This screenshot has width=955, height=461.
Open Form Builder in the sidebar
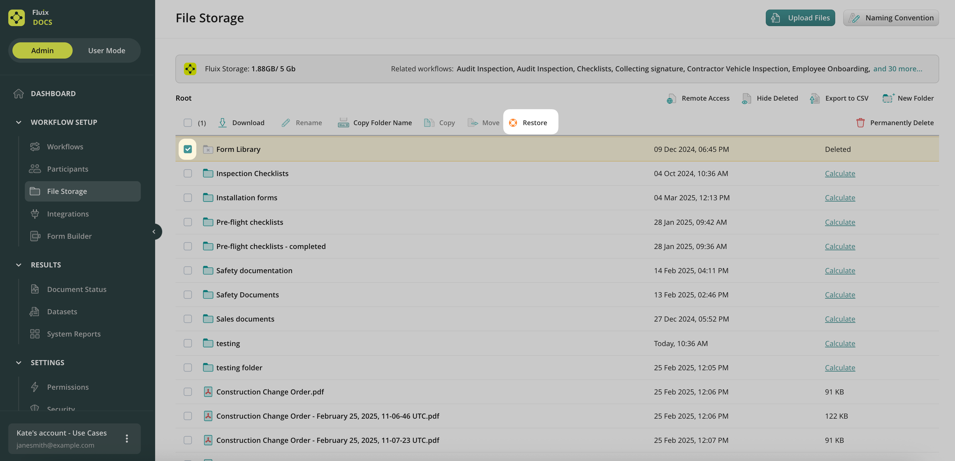69,236
